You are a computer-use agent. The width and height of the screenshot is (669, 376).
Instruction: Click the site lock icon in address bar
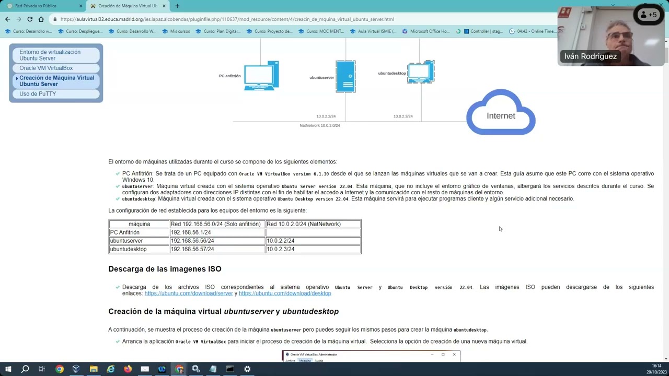55,19
